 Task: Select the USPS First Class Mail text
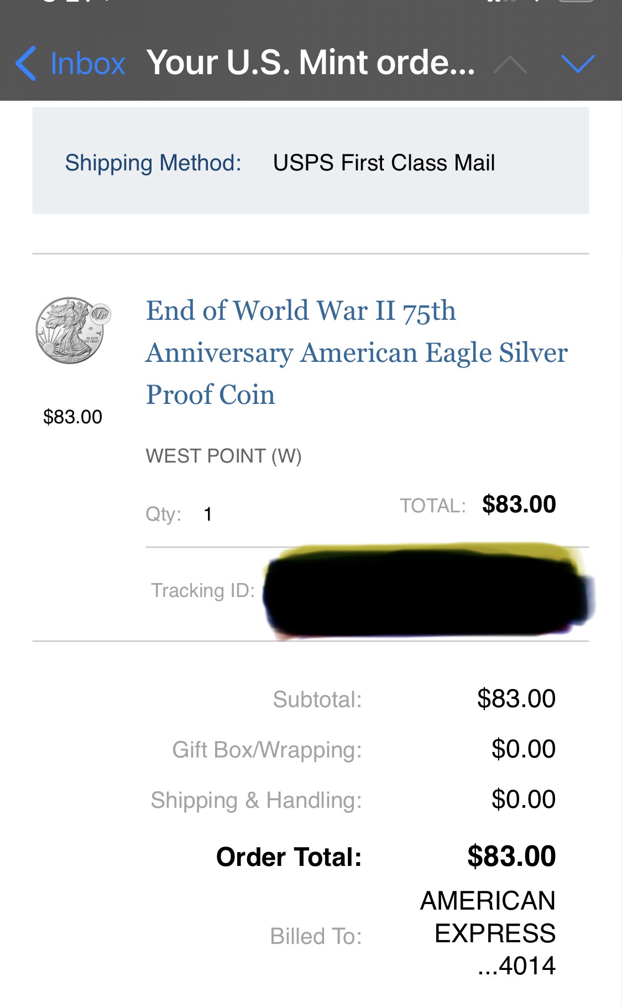[384, 163]
